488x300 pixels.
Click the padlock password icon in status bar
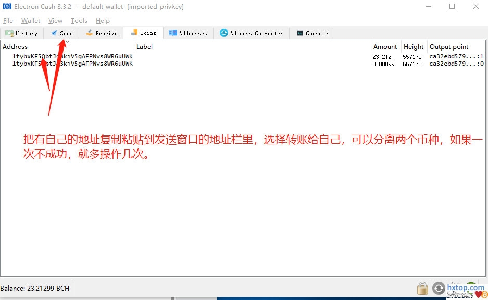tap(422, 288)
